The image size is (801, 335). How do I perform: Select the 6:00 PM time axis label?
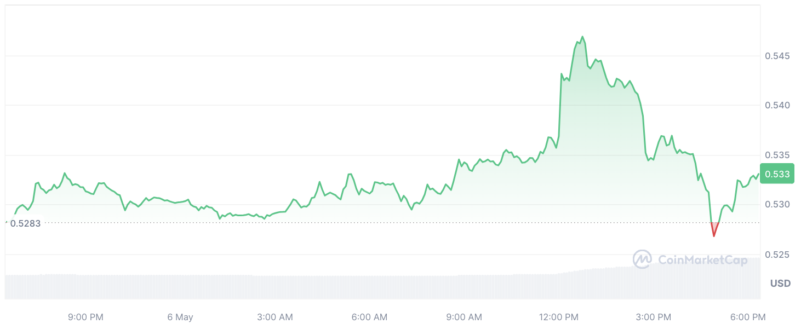tap(747, 317)
